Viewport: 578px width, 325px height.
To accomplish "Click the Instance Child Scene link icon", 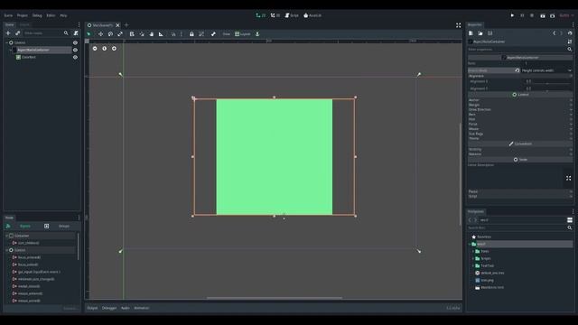I will tap(18, 33).
